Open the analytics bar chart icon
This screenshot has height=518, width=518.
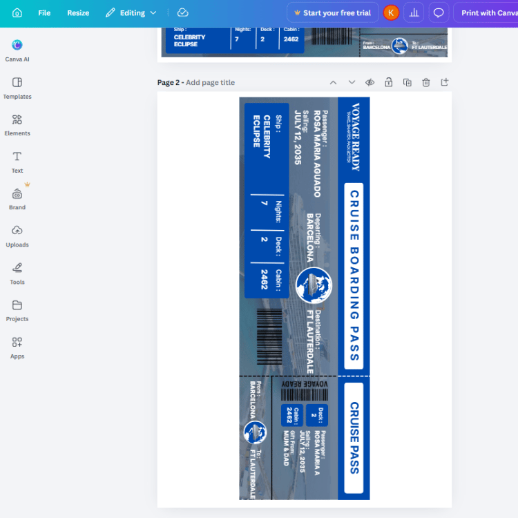click(x=414, y=13)
